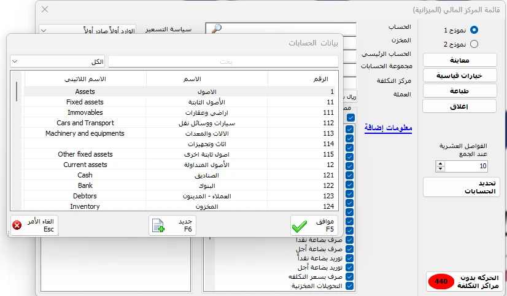Select the Inventory row

click(x=179, y=206)
